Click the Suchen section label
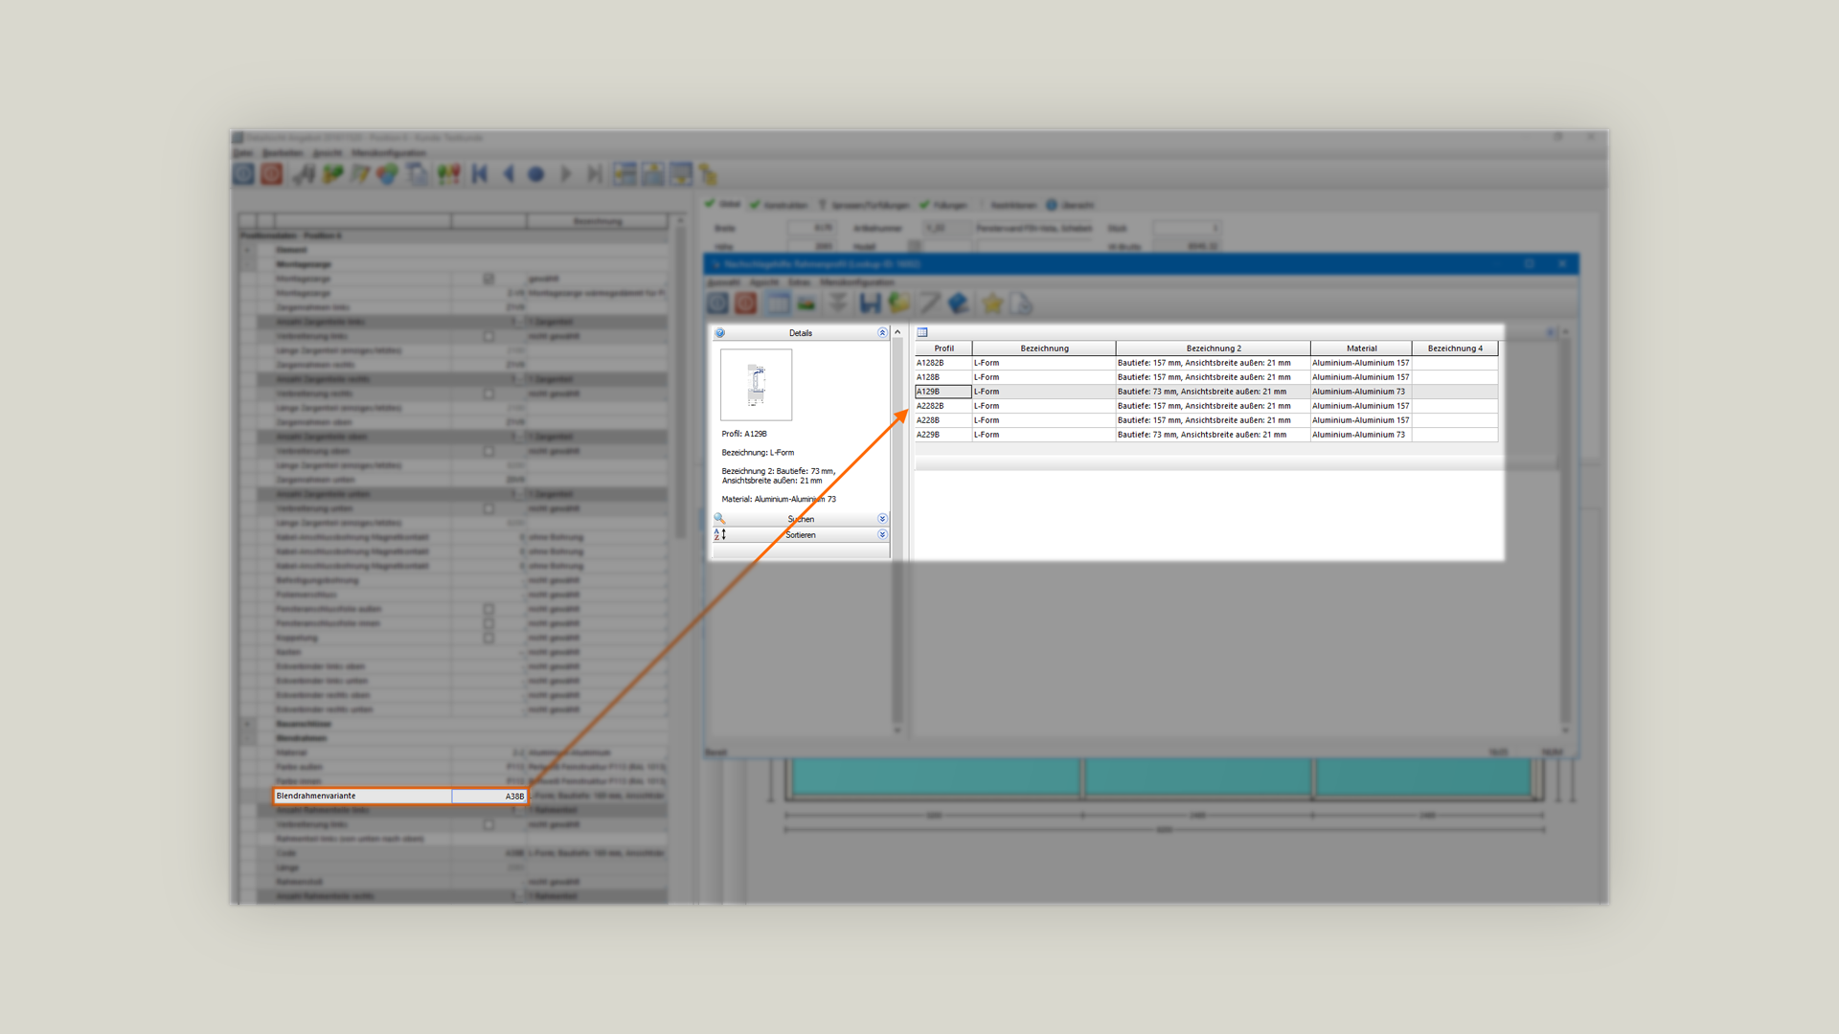 point(801,519)
